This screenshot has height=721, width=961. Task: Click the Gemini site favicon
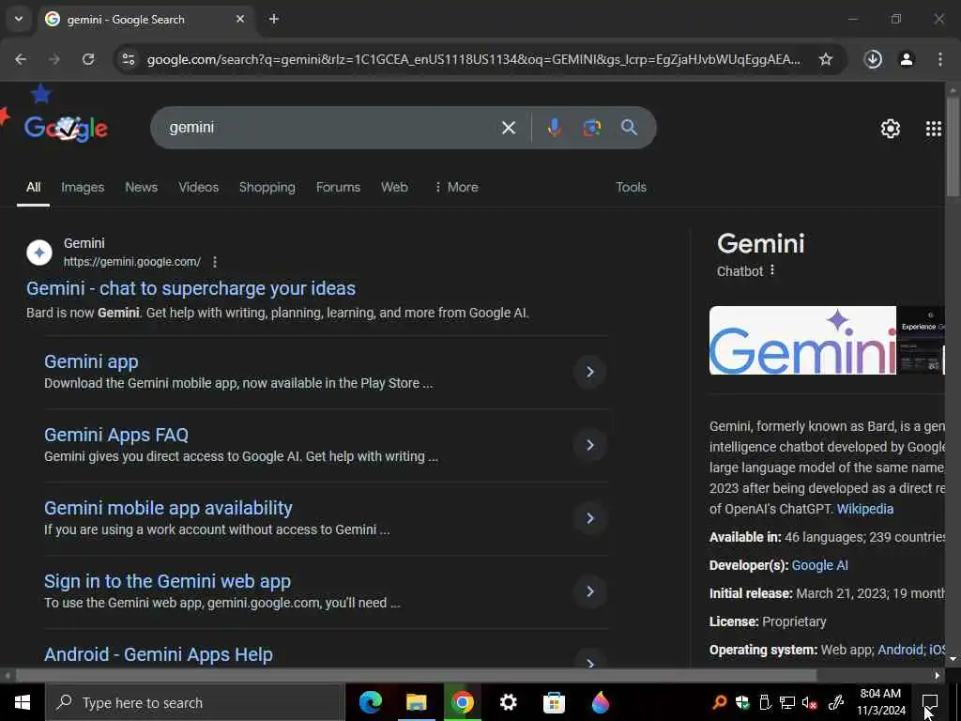39,253
